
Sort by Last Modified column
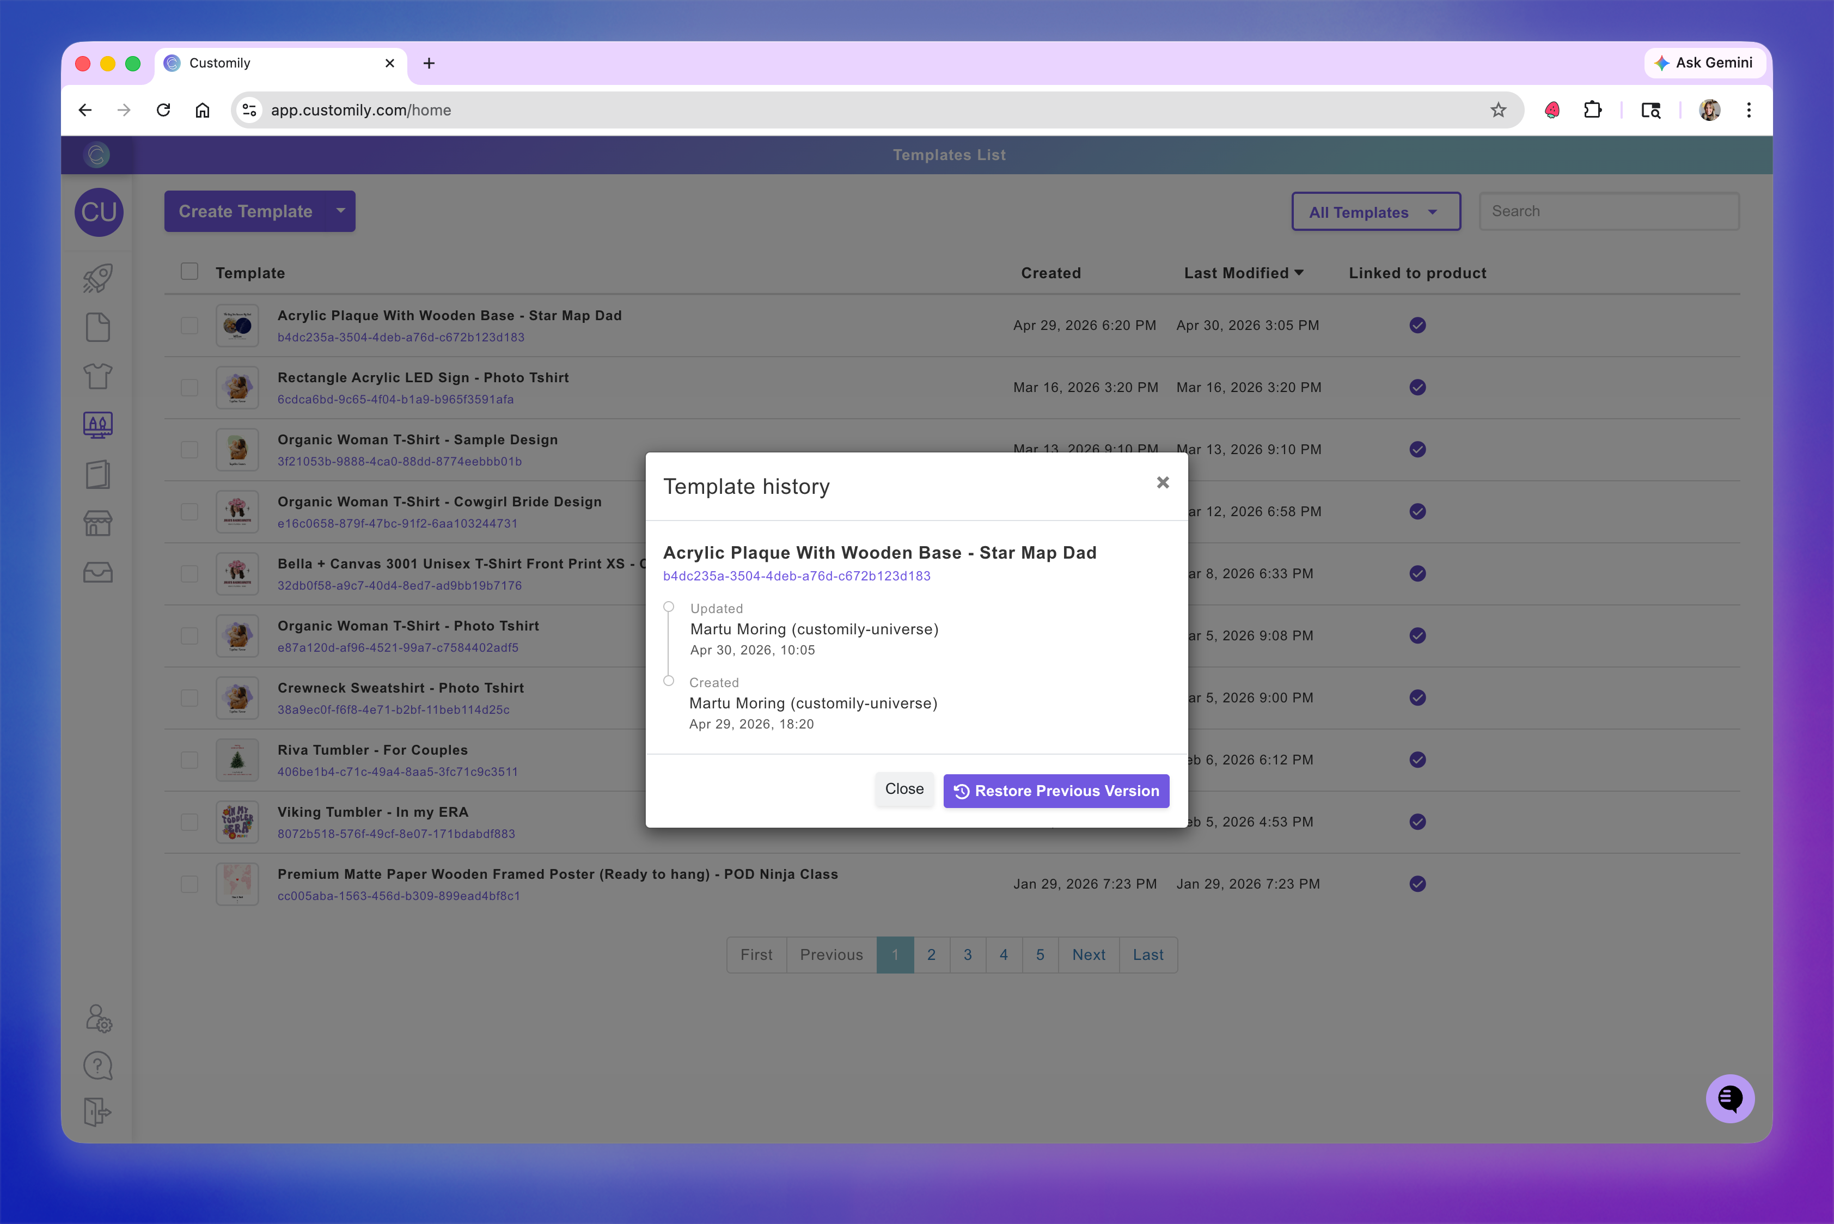click(x=1243, y=273)
